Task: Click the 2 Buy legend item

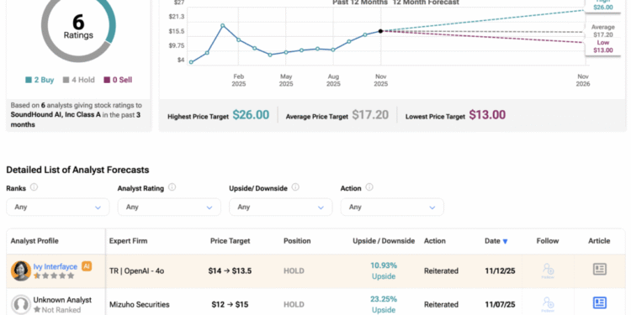Action: click(x=40, y=80)
